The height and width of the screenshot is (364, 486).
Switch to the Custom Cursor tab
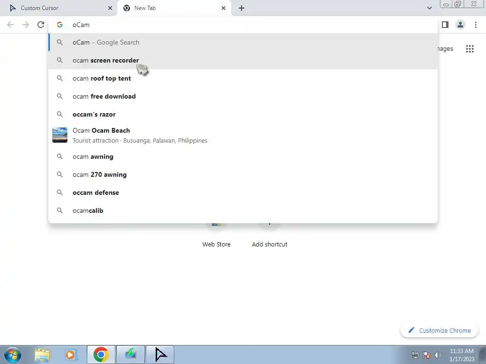58,8
